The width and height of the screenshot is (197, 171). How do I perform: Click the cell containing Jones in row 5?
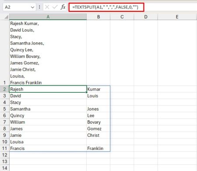[x=98, y=109]
